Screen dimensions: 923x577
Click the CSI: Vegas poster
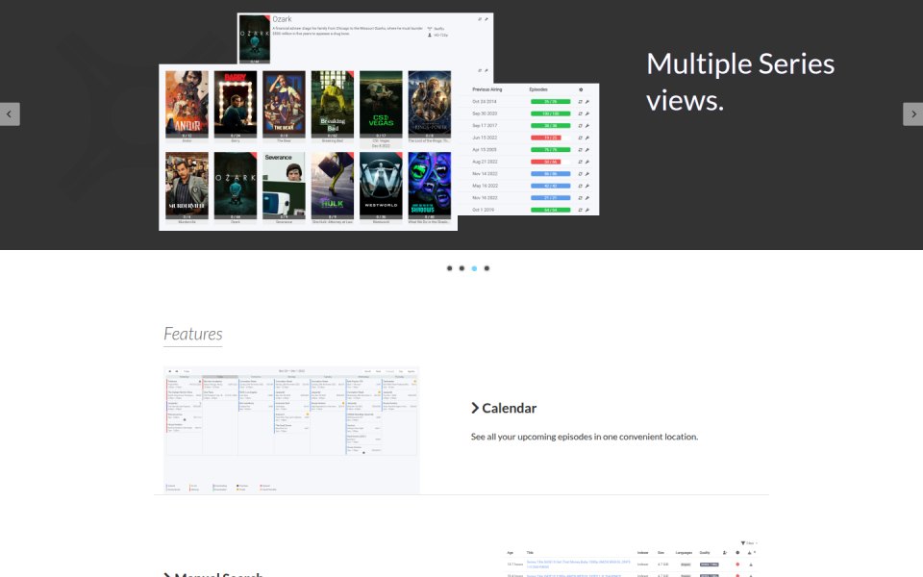381,104
